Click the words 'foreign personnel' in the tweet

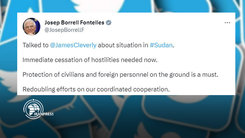[123, 75]
